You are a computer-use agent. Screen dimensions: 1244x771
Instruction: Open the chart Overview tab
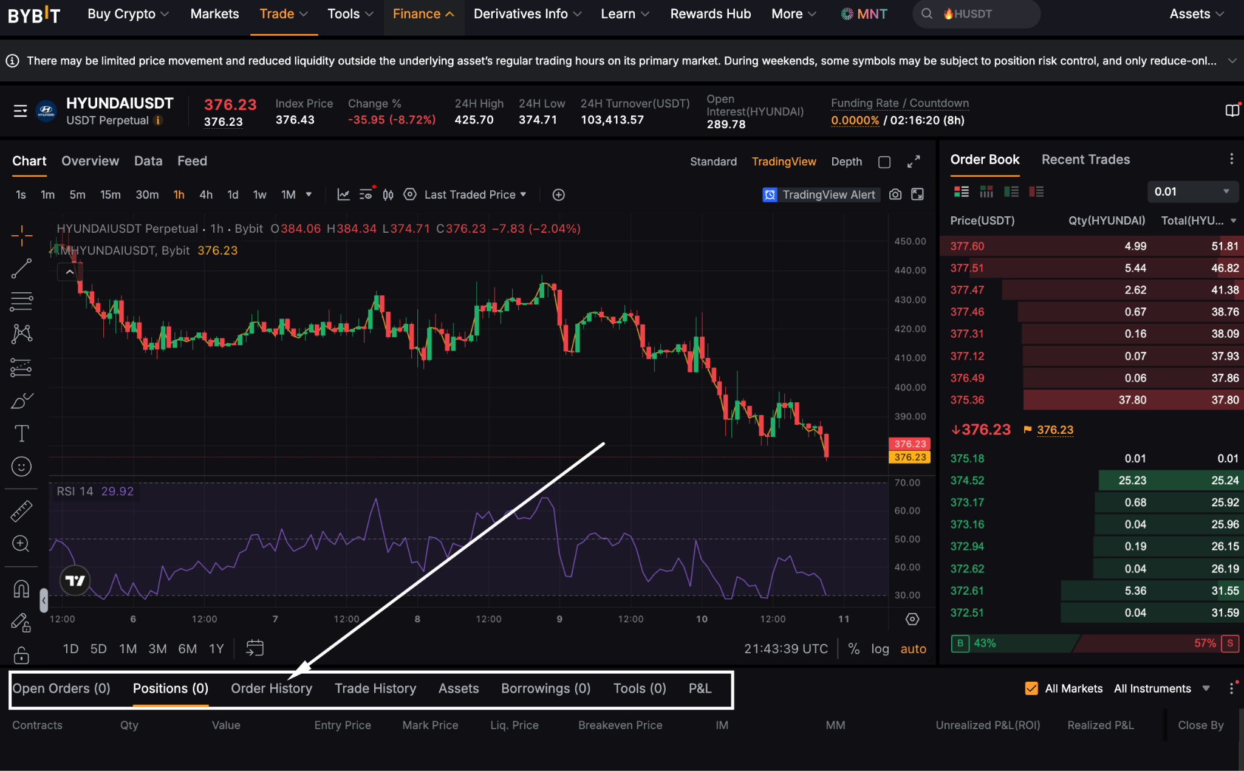(90, 161)
